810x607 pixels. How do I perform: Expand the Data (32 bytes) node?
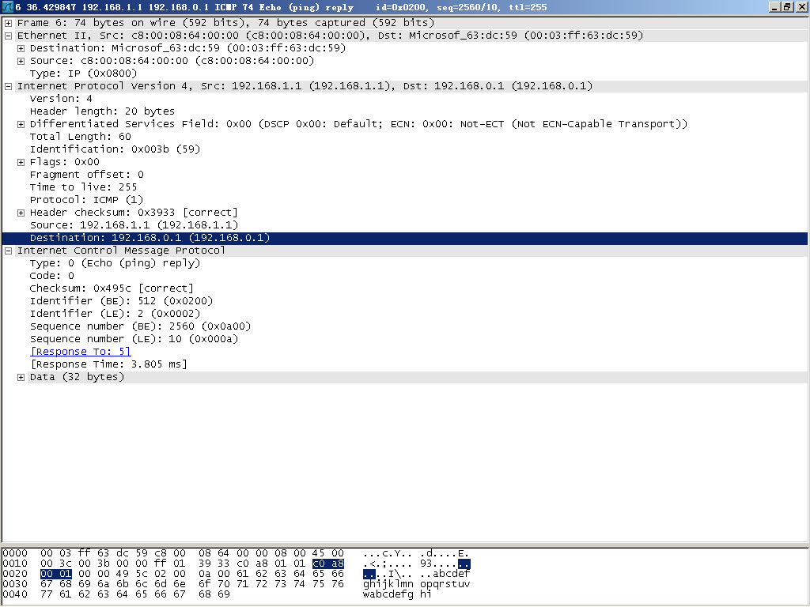[x=21, y=377]
